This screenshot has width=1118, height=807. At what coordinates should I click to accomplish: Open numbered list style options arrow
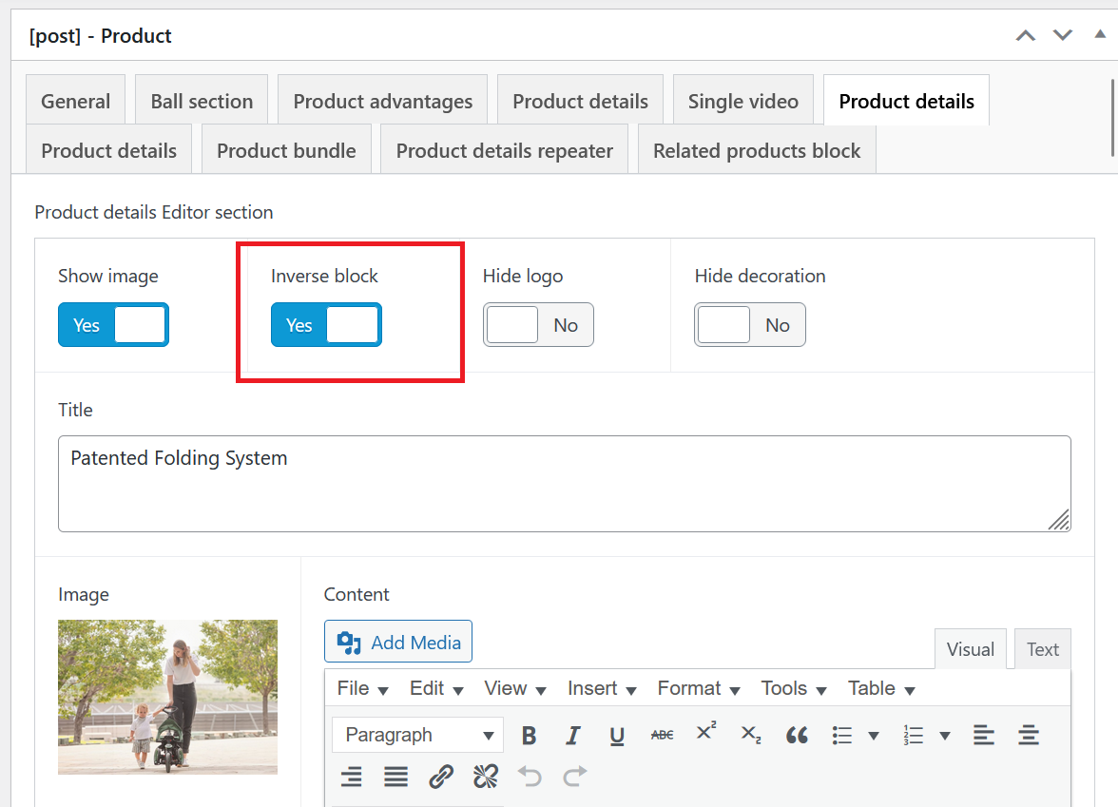pyautogui.click(x=945, y=736)
